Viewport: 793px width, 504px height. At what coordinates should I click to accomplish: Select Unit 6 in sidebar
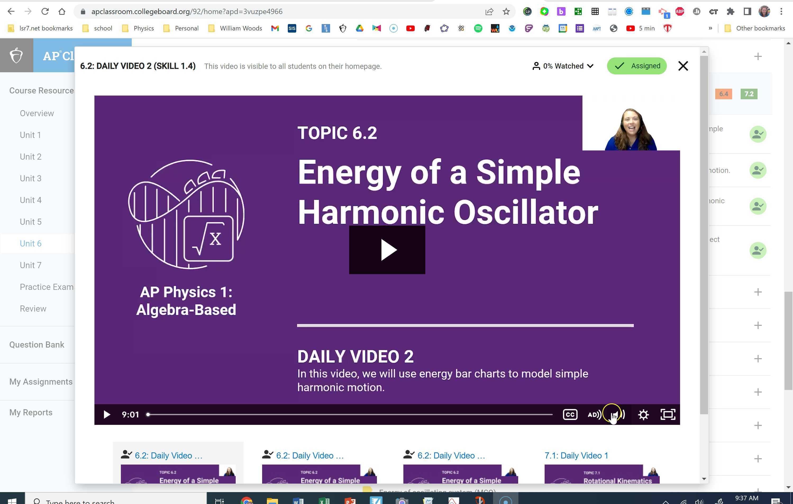click(30, 244)
